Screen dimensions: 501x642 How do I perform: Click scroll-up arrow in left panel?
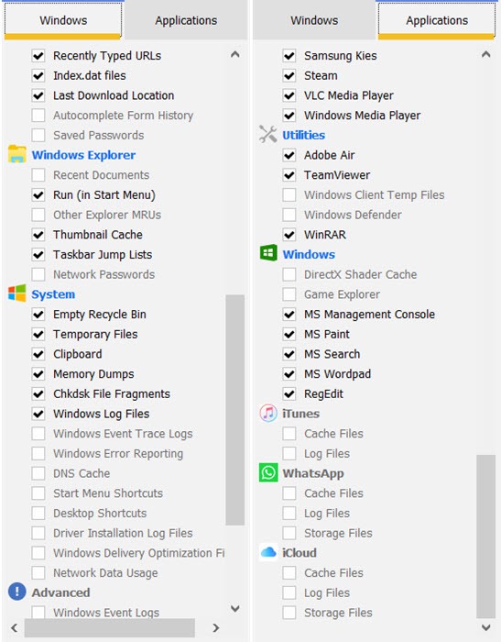click(234, 54)
